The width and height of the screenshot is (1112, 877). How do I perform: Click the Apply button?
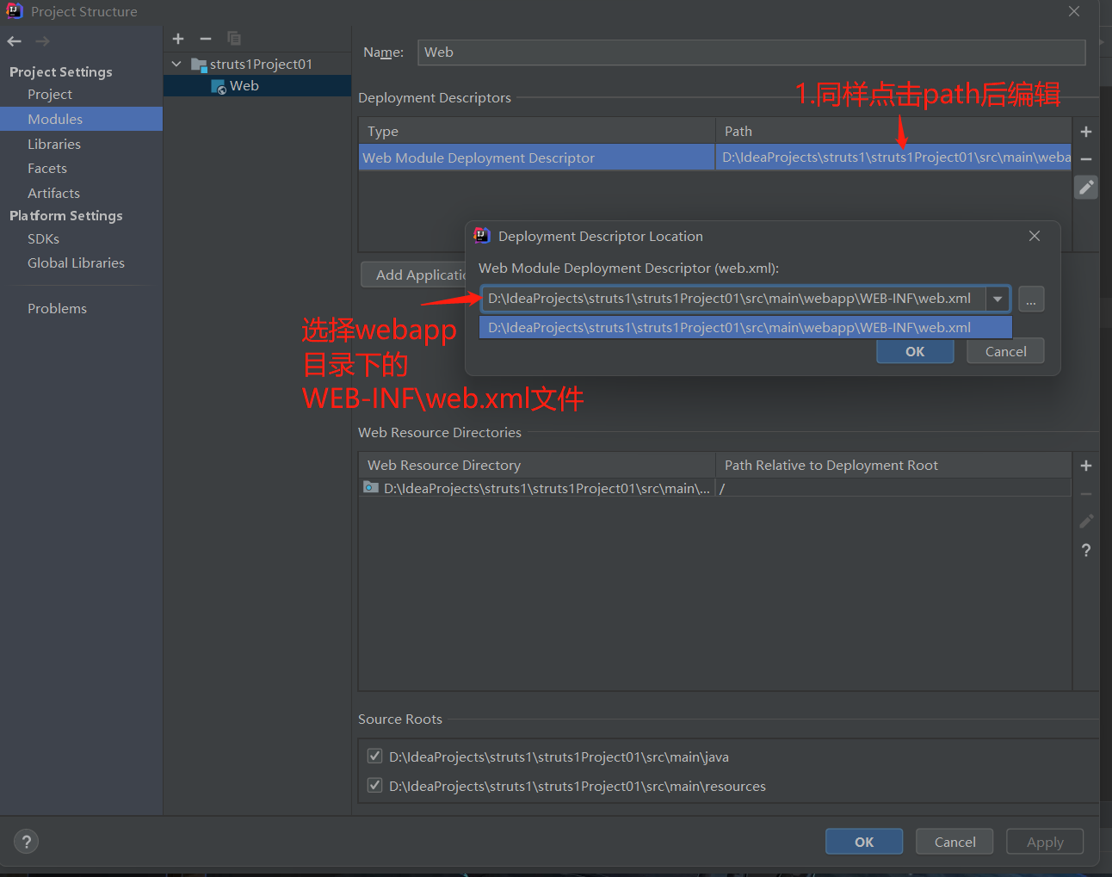point(1044,841)
